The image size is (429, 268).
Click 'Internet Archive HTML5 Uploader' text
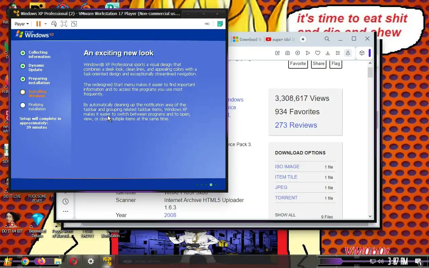(x=204, y=200)
